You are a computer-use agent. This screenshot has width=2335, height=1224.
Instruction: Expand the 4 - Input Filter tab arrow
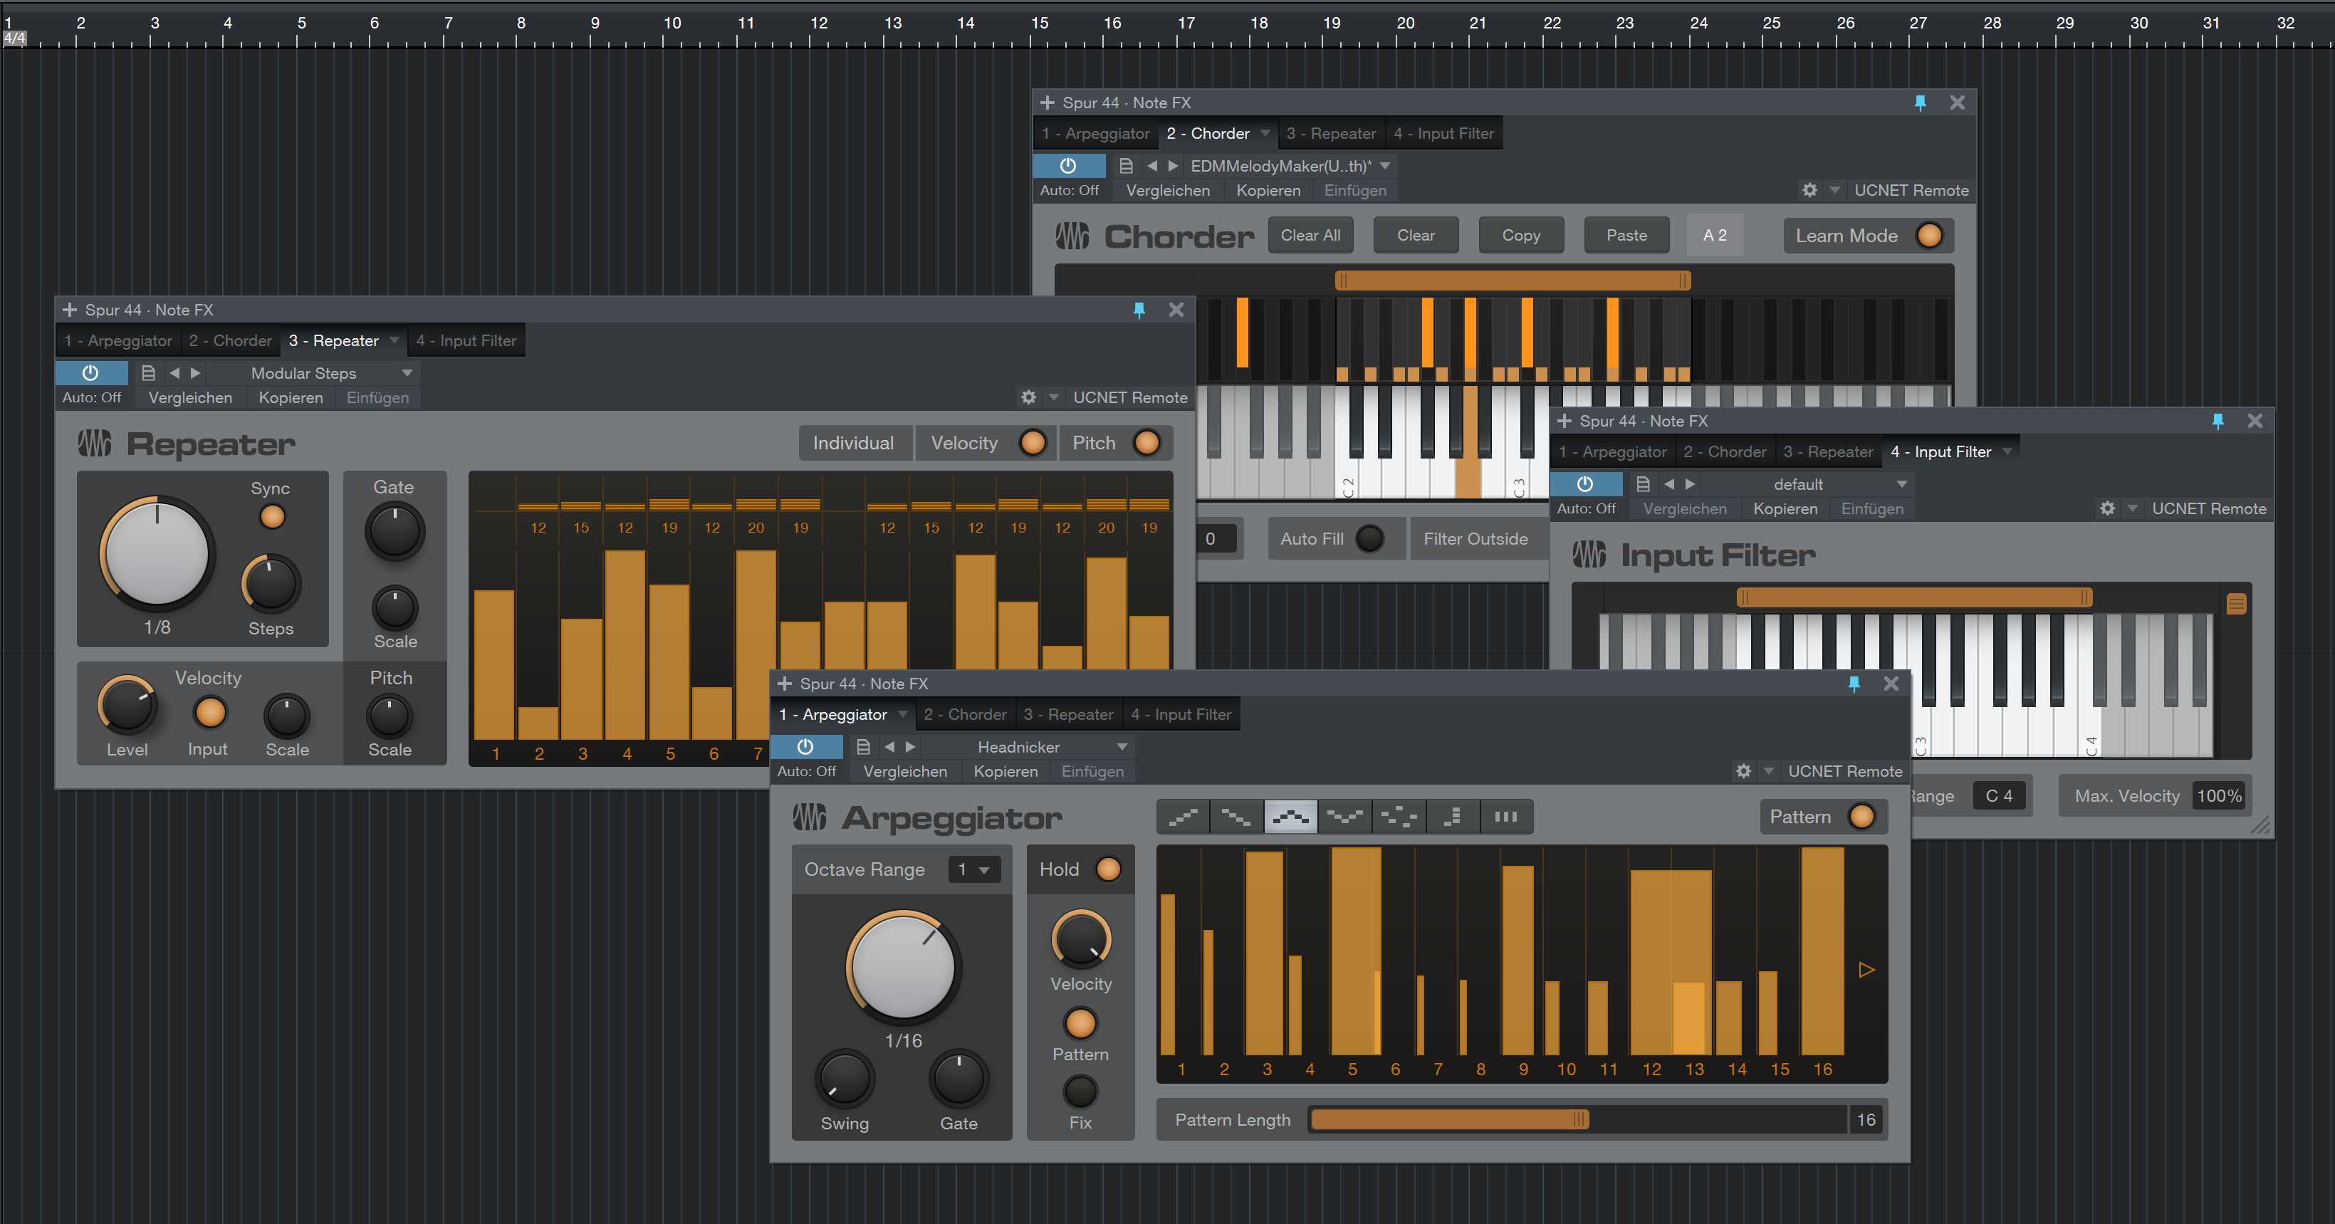(2007, 451)
